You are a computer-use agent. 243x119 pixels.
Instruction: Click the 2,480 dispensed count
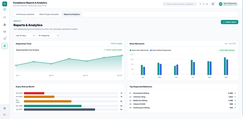[230, 93]
